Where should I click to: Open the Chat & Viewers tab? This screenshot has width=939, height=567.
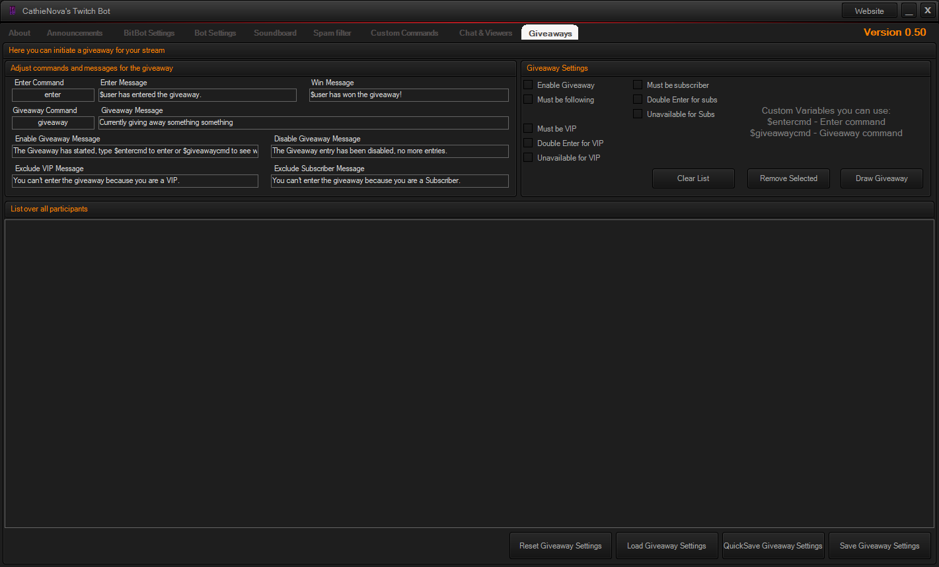pyautogui.click(x=486, y=33)
